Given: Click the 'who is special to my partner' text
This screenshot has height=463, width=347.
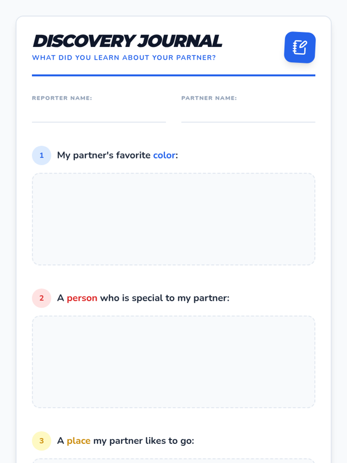Looking at the screenshot, I should pyautogui.click(x=165, y=298).
